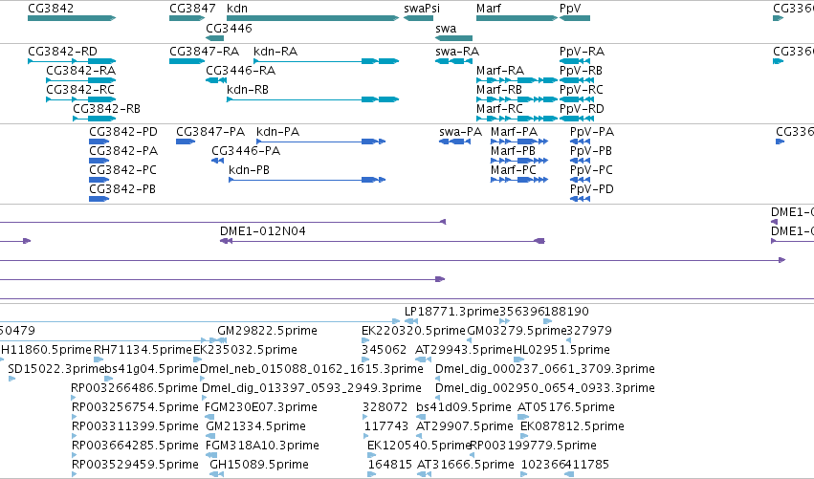This screenshot has height=479, width=814.
Task: Select transcript CG3842-RD
Action: [x=72, y=61]
